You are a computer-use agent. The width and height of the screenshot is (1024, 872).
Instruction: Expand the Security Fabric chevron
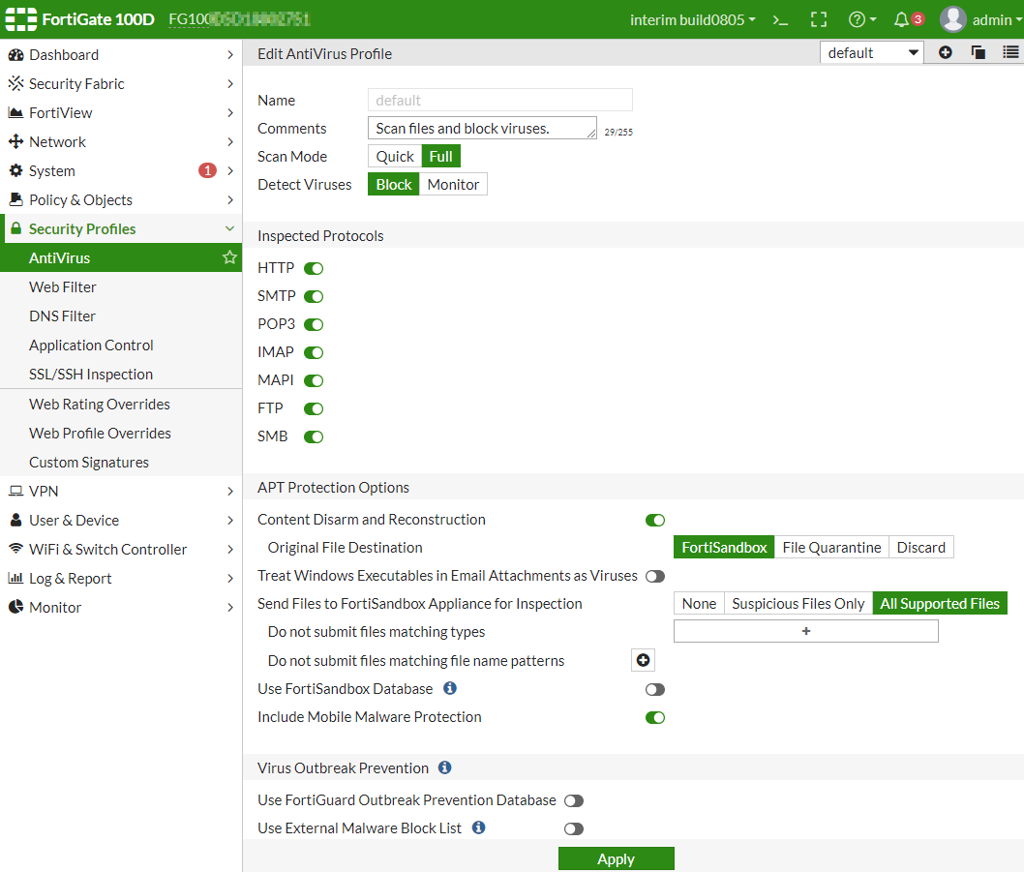pos(230,83)
